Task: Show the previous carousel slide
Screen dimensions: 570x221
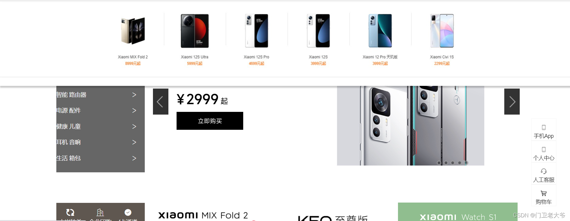Action: coord(161,102)
